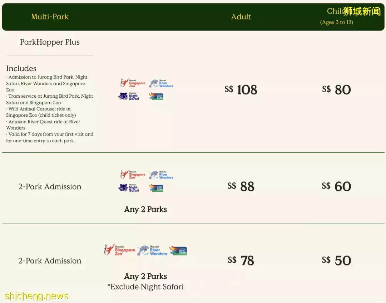Click the S$ 50 child price

click(336, 260)
